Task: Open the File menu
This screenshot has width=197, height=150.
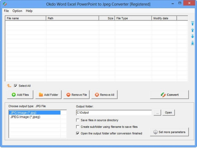Action: tap(6, 11)
